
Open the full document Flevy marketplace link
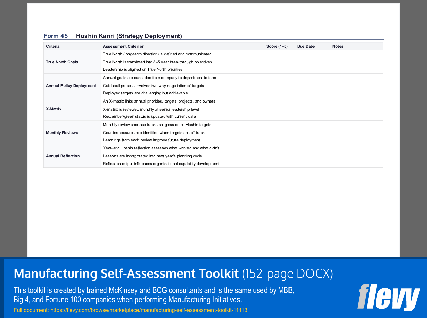149,310
